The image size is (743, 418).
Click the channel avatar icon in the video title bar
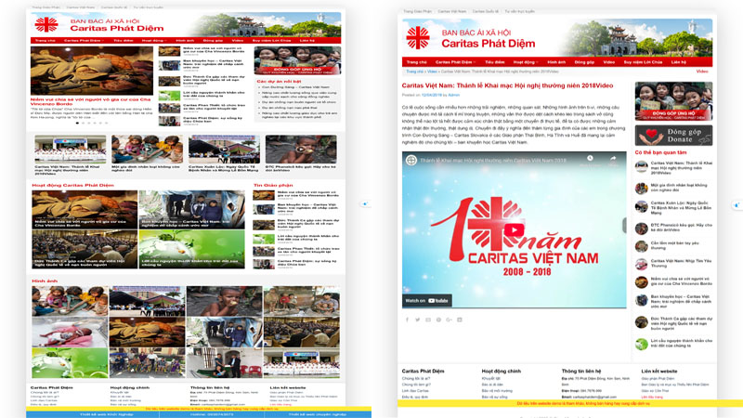tap(411, 160)
